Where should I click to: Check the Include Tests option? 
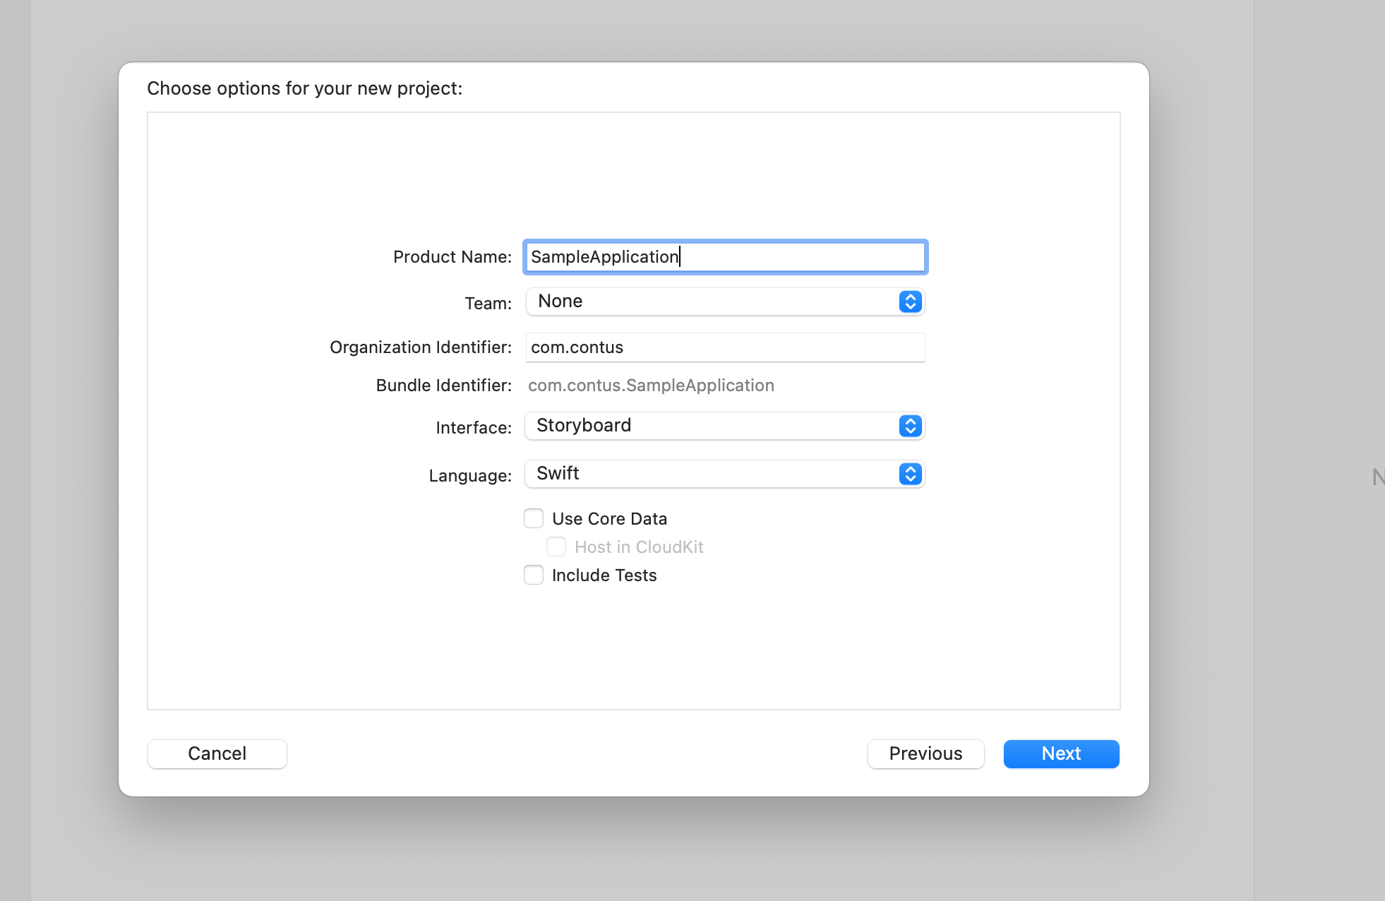(534, 575)
